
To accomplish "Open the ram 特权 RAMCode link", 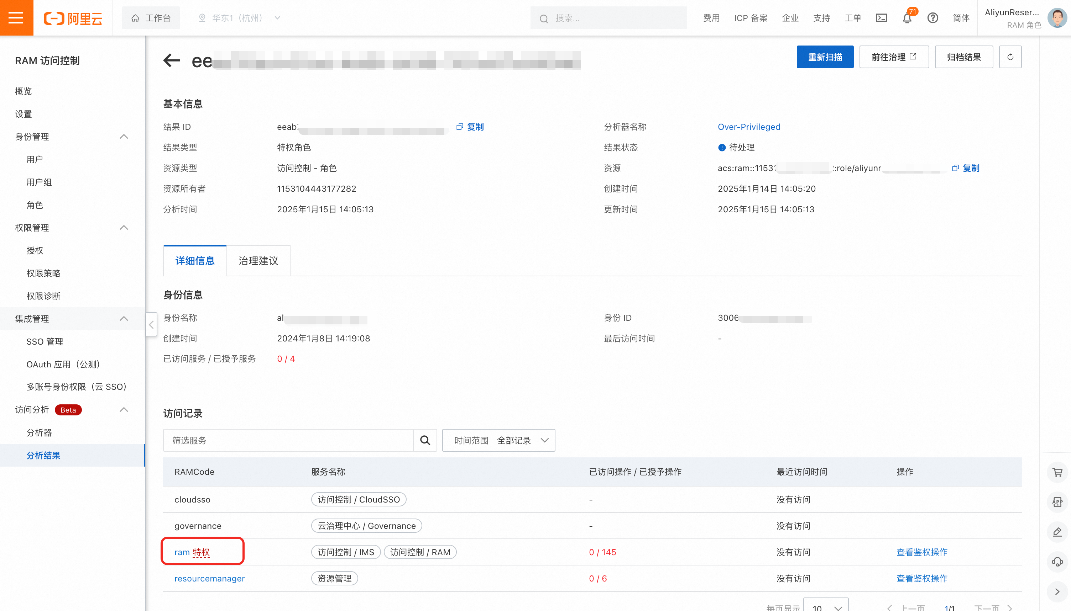I will pyautogui.click(x=192, y=552).
